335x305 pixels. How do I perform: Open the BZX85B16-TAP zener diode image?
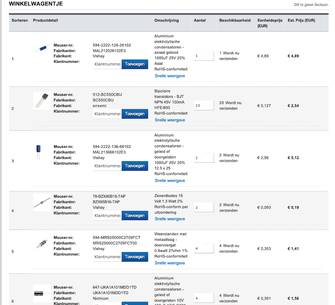tap(42, 202)
